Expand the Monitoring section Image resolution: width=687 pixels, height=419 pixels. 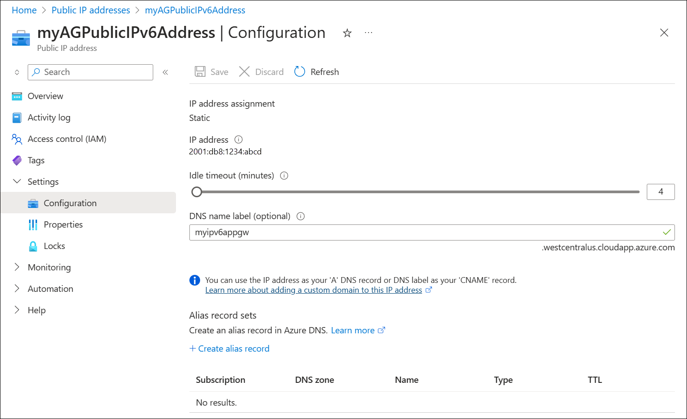17,267
